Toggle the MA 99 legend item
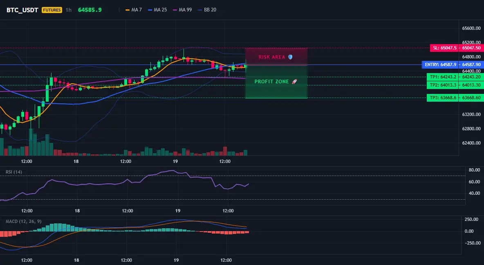Screen dimensions: 484x265 tap(182, 10)
